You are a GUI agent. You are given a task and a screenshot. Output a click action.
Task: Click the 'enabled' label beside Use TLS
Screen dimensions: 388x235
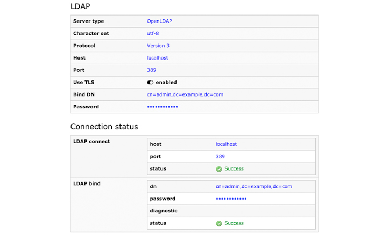click(x=166, y=83)
